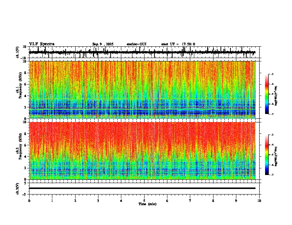Click the '0' tick on time axis

click(x=29, y=201)
